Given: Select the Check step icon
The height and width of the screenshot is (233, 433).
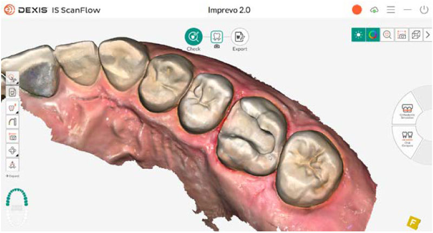Looking at the screenshot, I should click(193, 37).
